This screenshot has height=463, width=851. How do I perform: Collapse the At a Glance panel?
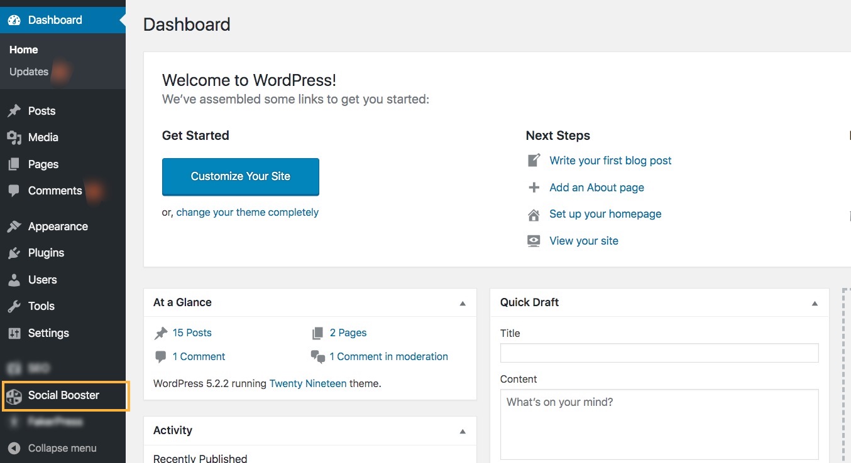[x=463, y=303]
